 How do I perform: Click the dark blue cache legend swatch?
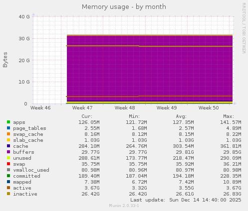[8, 146]
